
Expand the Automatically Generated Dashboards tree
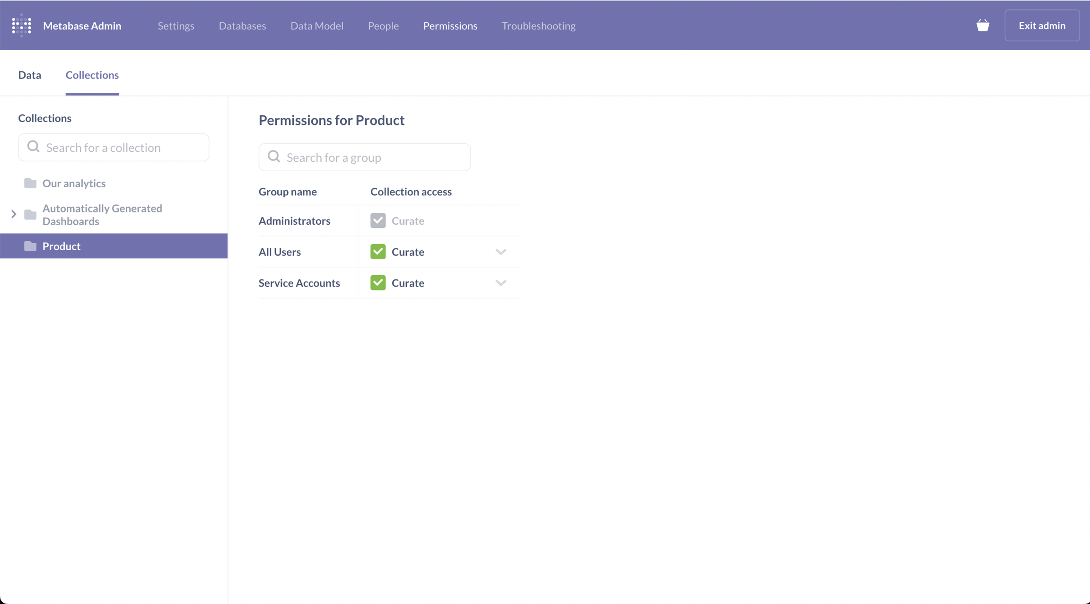click(14, 215)
